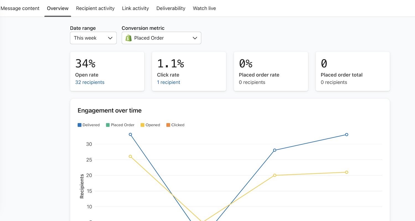This screenshot has width=415, height=221.
Task: Click the 32 recipients link under Open rate
Action: [90, 82]
